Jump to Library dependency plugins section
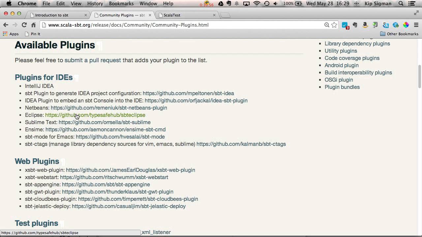 (x=357, y=44)
